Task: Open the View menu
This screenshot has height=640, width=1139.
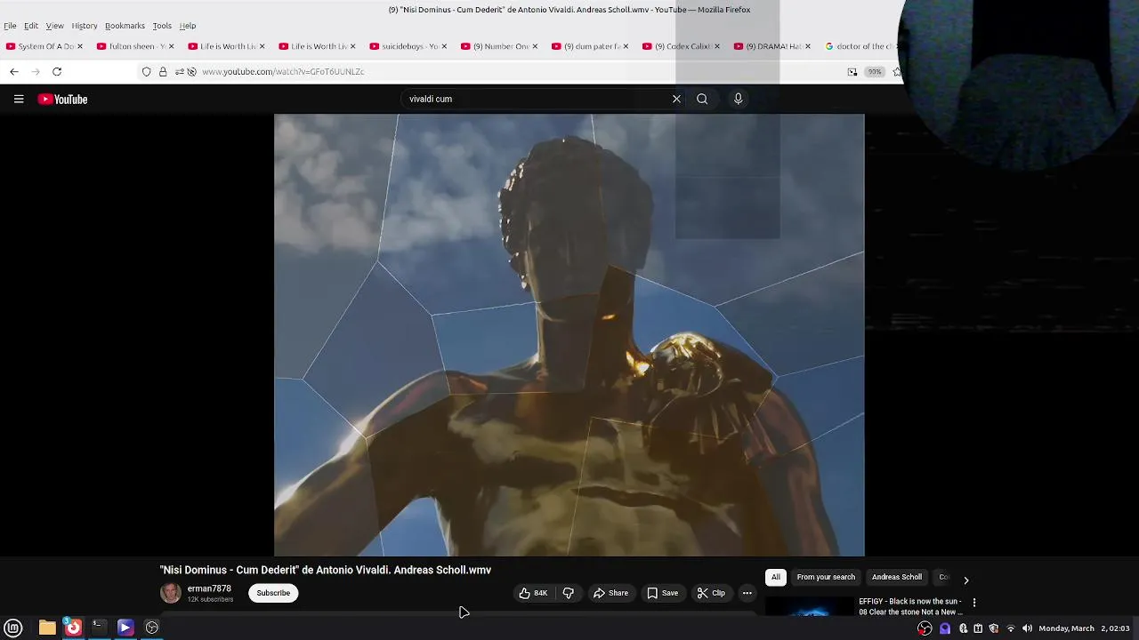Action: click(x=54, y=26)
